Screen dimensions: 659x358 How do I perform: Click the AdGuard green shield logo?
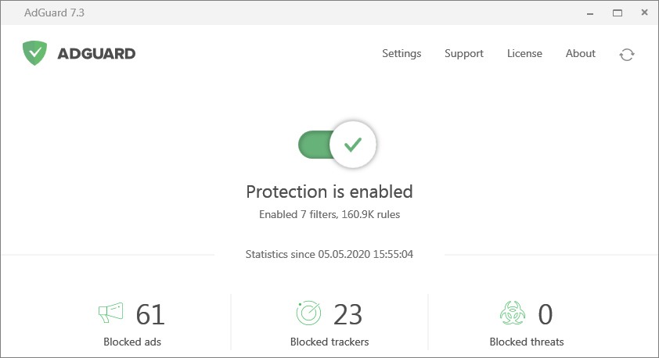point(34,53)
